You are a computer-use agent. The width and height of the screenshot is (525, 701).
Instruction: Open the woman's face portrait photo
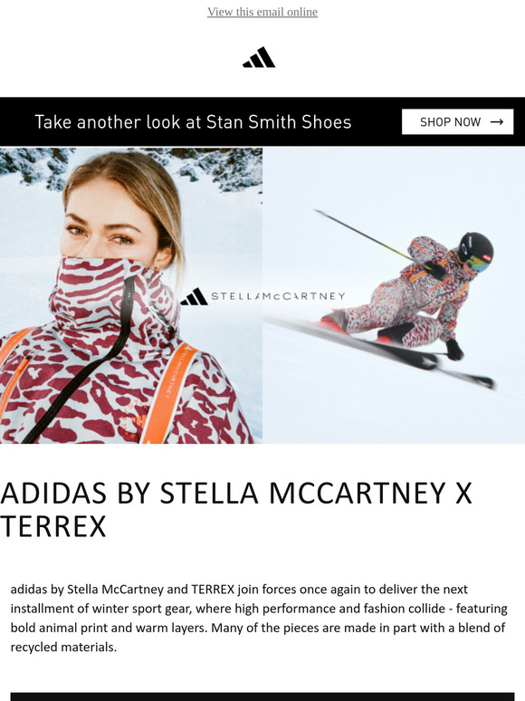[131, 295]
